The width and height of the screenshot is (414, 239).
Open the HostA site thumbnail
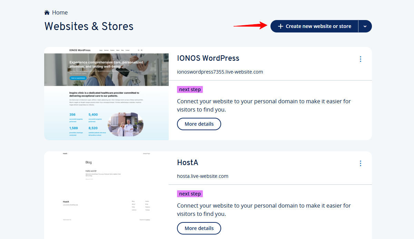click(x=106, y=195)
